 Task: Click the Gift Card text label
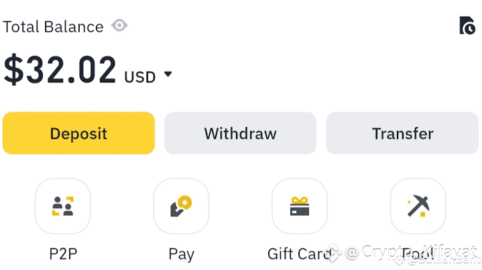click(299, 254)
